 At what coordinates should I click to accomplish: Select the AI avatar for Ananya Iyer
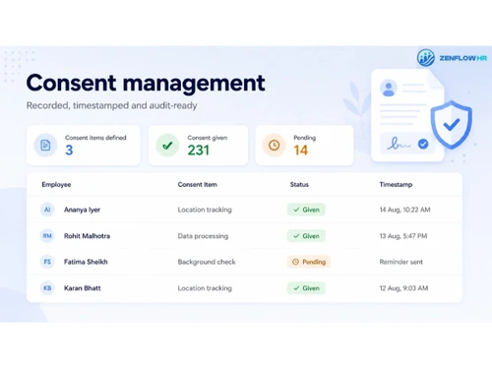(x=47, y=210)
